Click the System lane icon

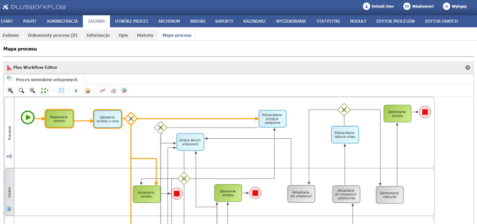point(9,209)
